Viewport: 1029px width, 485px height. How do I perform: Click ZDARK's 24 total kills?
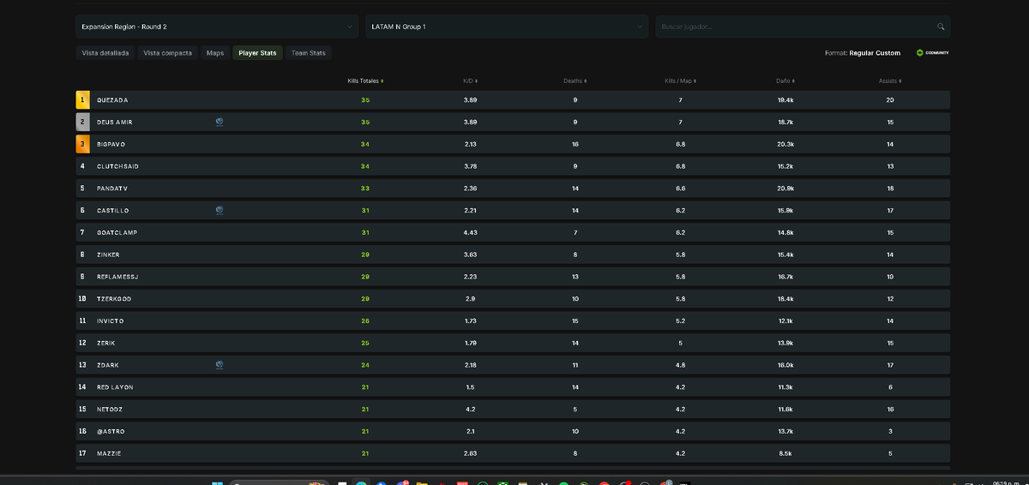[365, 365]
